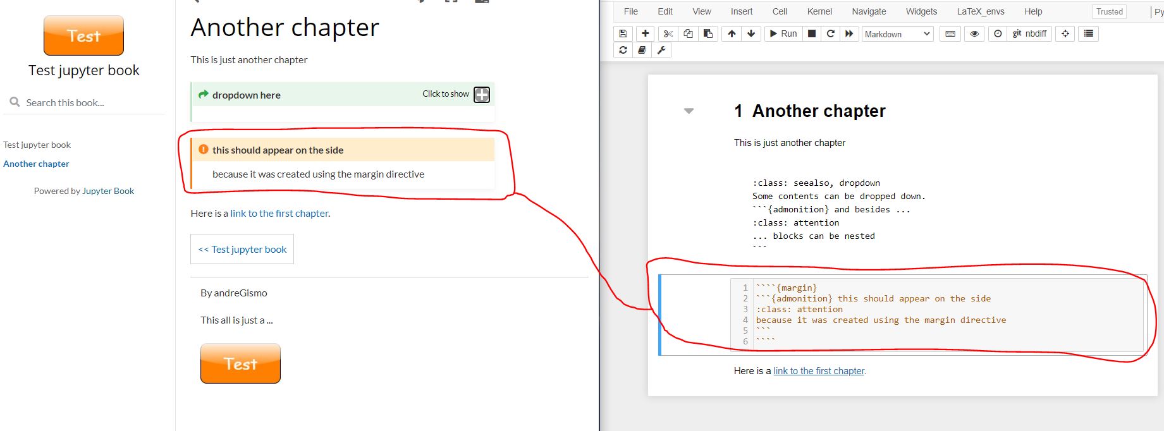Click the orange Test logo in the page footer
The width and height of the screenshot is (1164, 431).
[240, 363]
